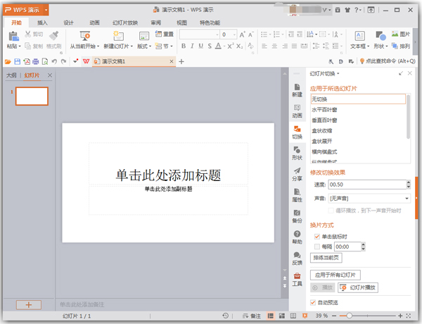Open the New Slide dropdown arrow
This screenshot has width=422, height=324.
click(132, 46)
